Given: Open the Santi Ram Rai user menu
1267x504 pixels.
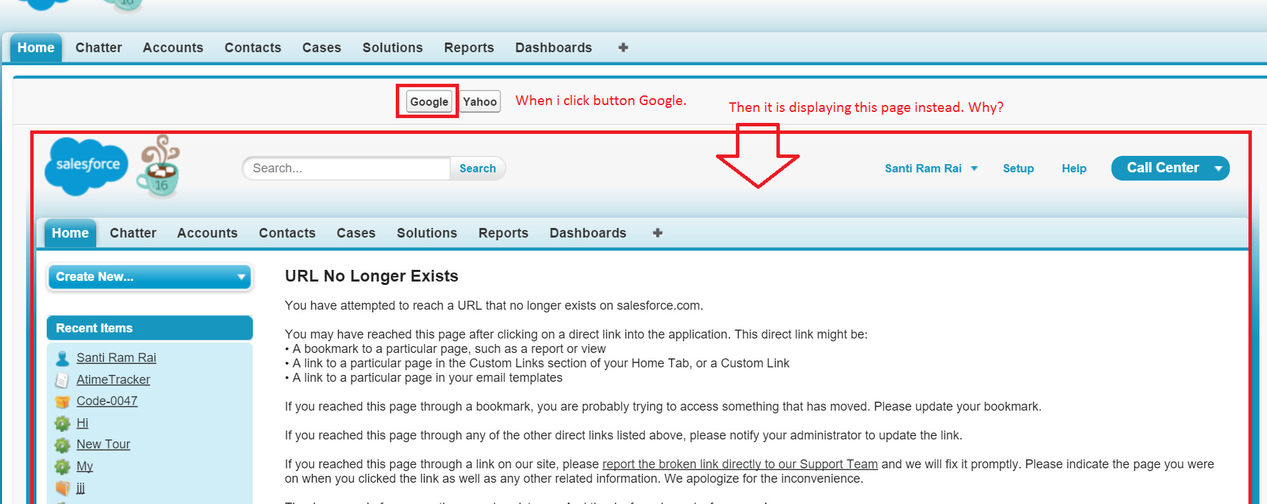Looking at the screenshot, I should [x=931, y=168].
